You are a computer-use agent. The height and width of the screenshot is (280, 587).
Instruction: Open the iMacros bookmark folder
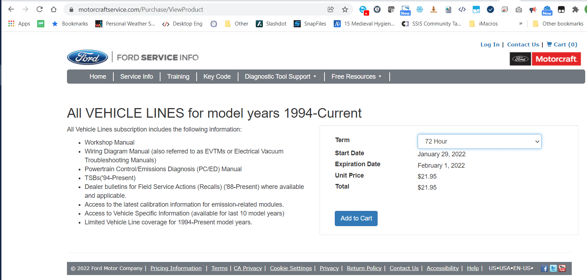(483, 24)
